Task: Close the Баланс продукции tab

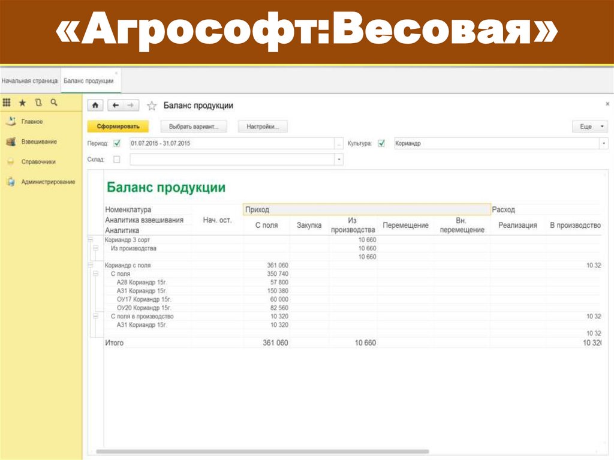Action: [x=116, y=73]
